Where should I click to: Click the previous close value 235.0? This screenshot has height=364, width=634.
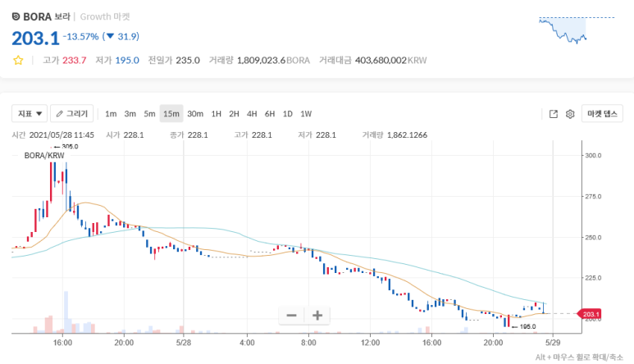click(188, 61)
